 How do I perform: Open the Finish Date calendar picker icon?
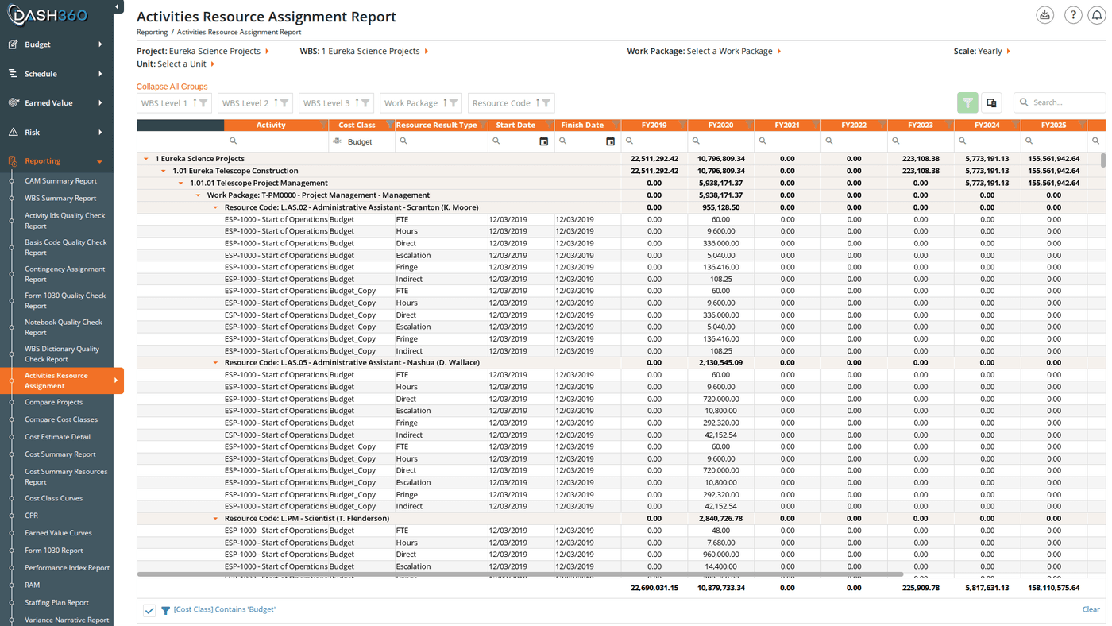coord(611,141)
